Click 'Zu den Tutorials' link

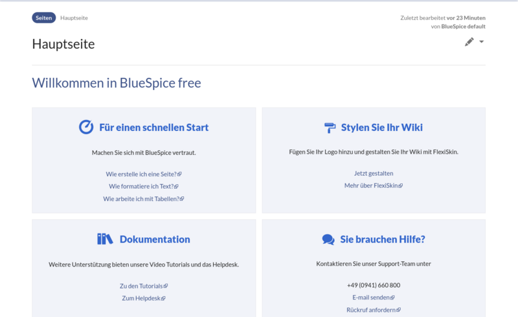(141, 285)
